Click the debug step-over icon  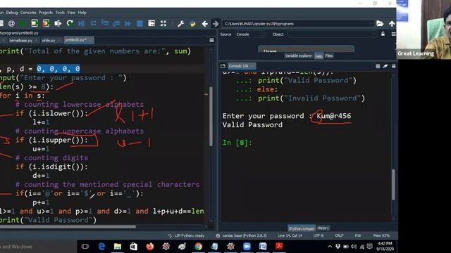pyautogui.click(x=93, y=23)
